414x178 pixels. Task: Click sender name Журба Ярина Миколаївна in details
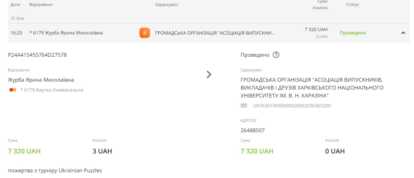point(41,80)
